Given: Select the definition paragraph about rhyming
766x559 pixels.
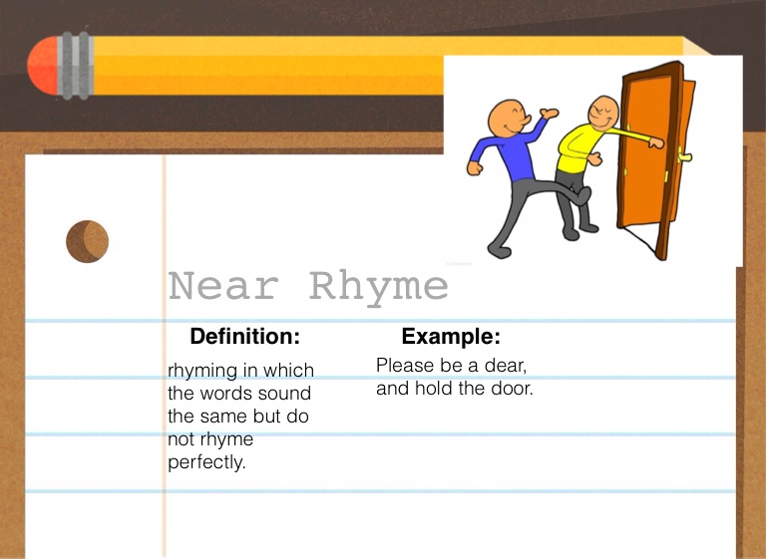Looking at the screenshot, I should click(x=240, y=416).
